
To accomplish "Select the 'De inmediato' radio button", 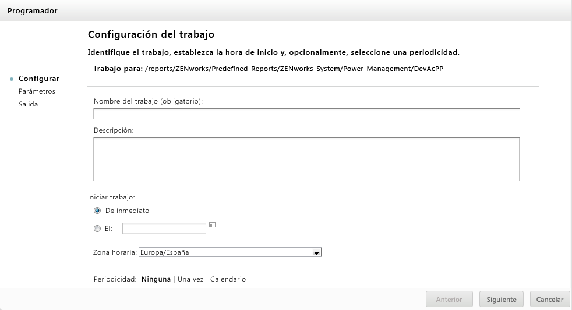I will click(97, 211).
